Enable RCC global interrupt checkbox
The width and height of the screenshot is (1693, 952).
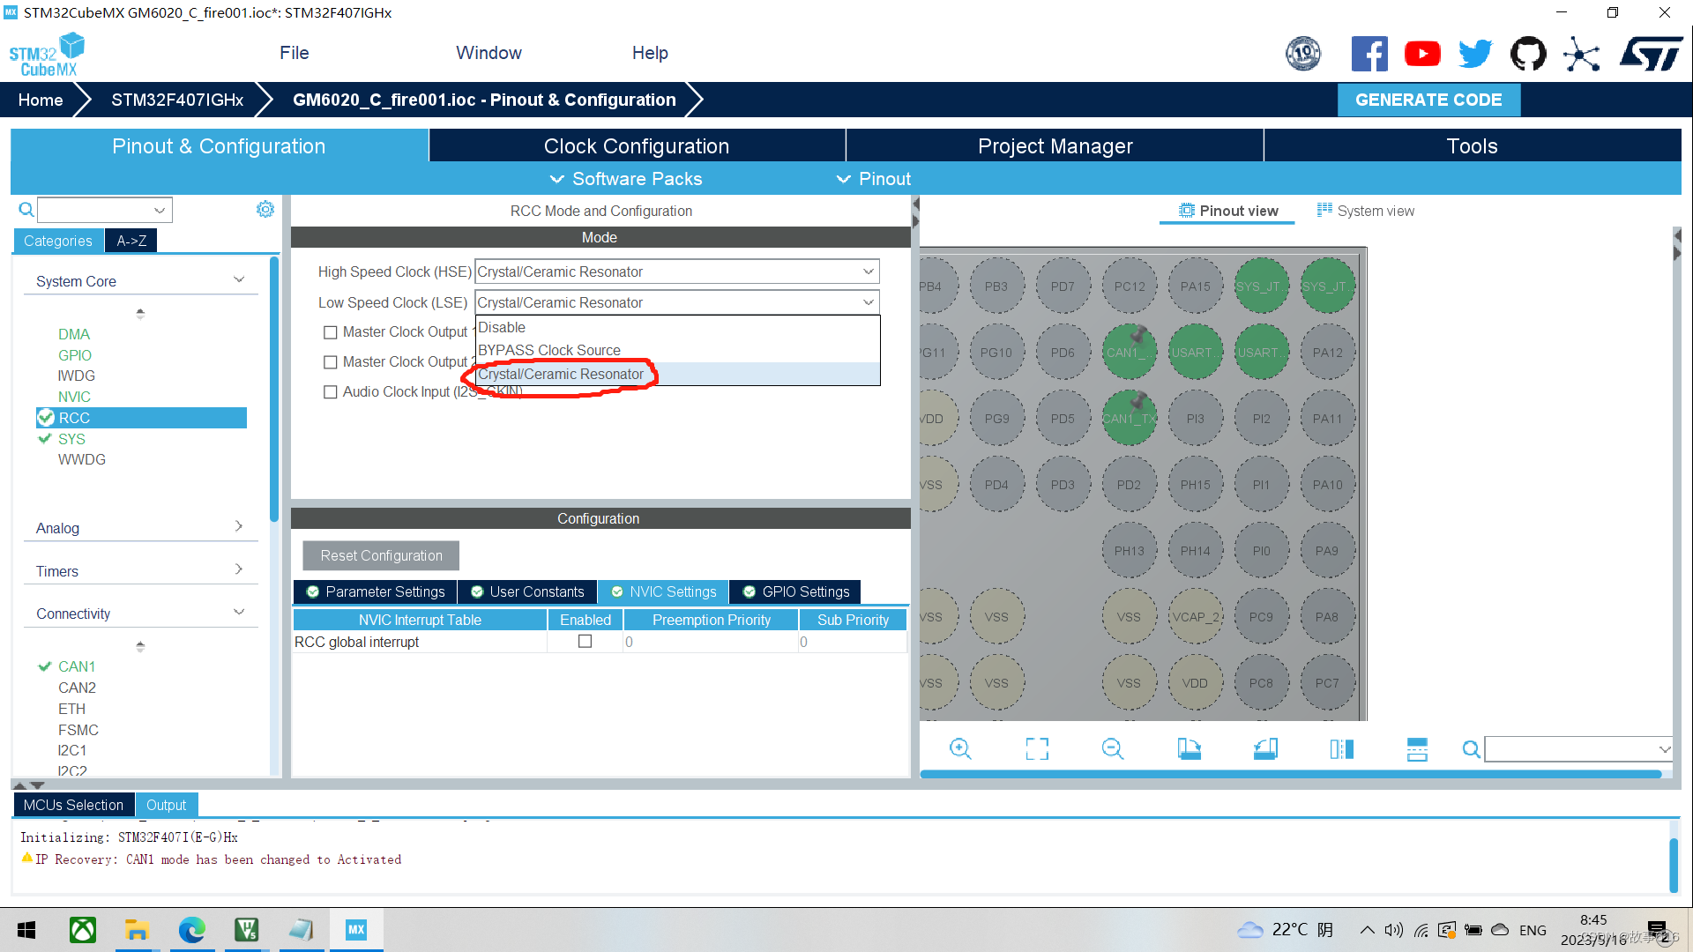tap(585, 642)
